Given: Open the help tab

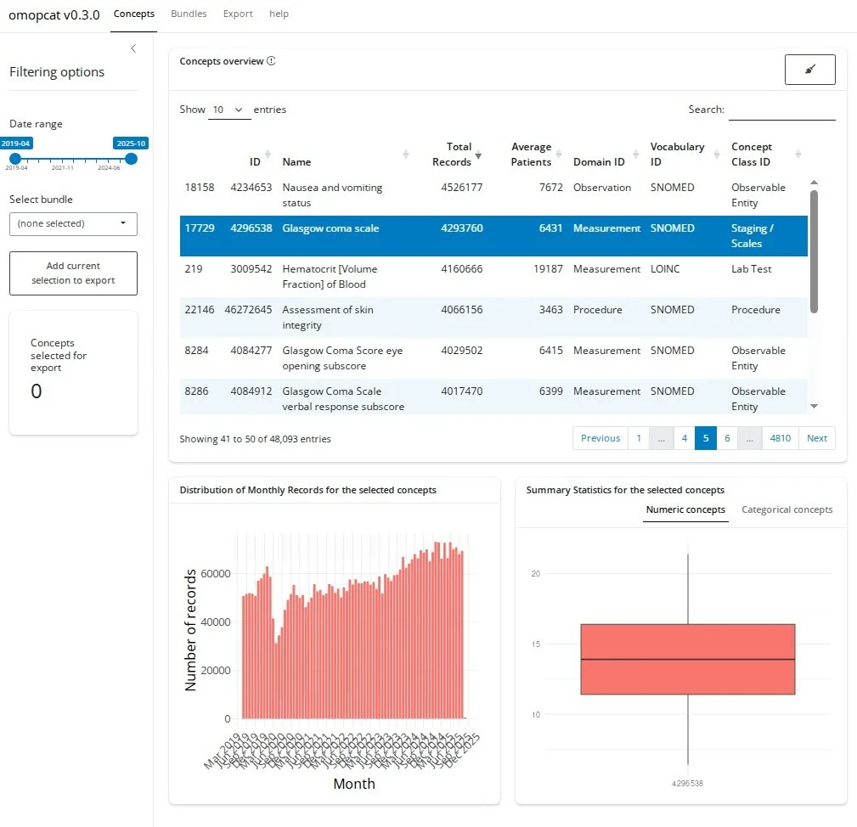Looking at the screenshot, I should tap(279, 14).
